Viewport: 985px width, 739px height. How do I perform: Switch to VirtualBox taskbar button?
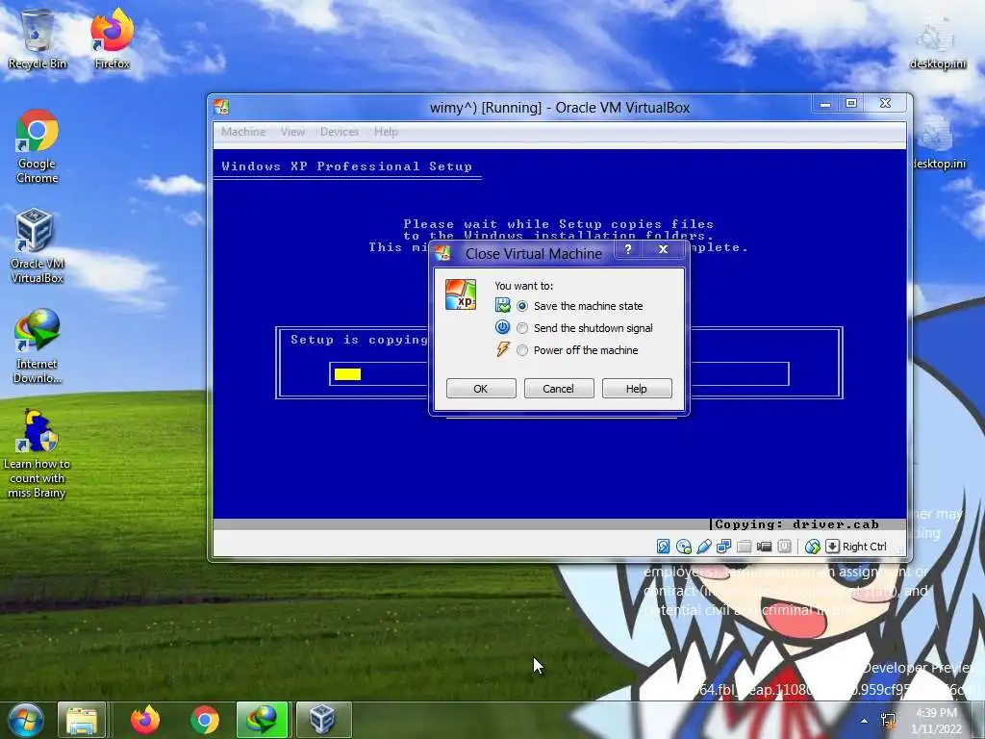pos(323,720)
